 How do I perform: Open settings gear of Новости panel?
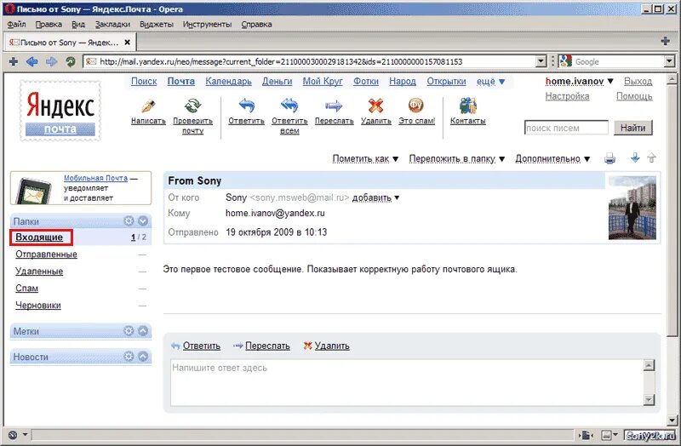(x=129, y=357)
